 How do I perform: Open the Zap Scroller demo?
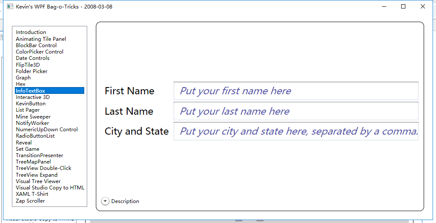(x=30, y=201)
